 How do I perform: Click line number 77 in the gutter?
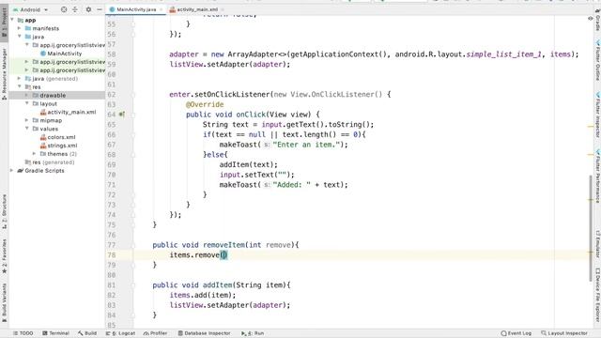pyautogui.click(x=112, y=245)
